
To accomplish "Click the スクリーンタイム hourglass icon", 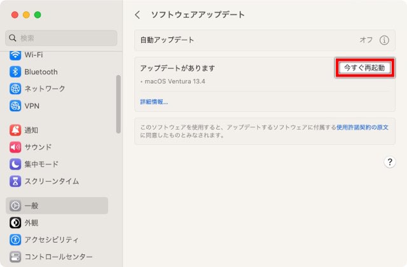I will [x=15, y=181].
